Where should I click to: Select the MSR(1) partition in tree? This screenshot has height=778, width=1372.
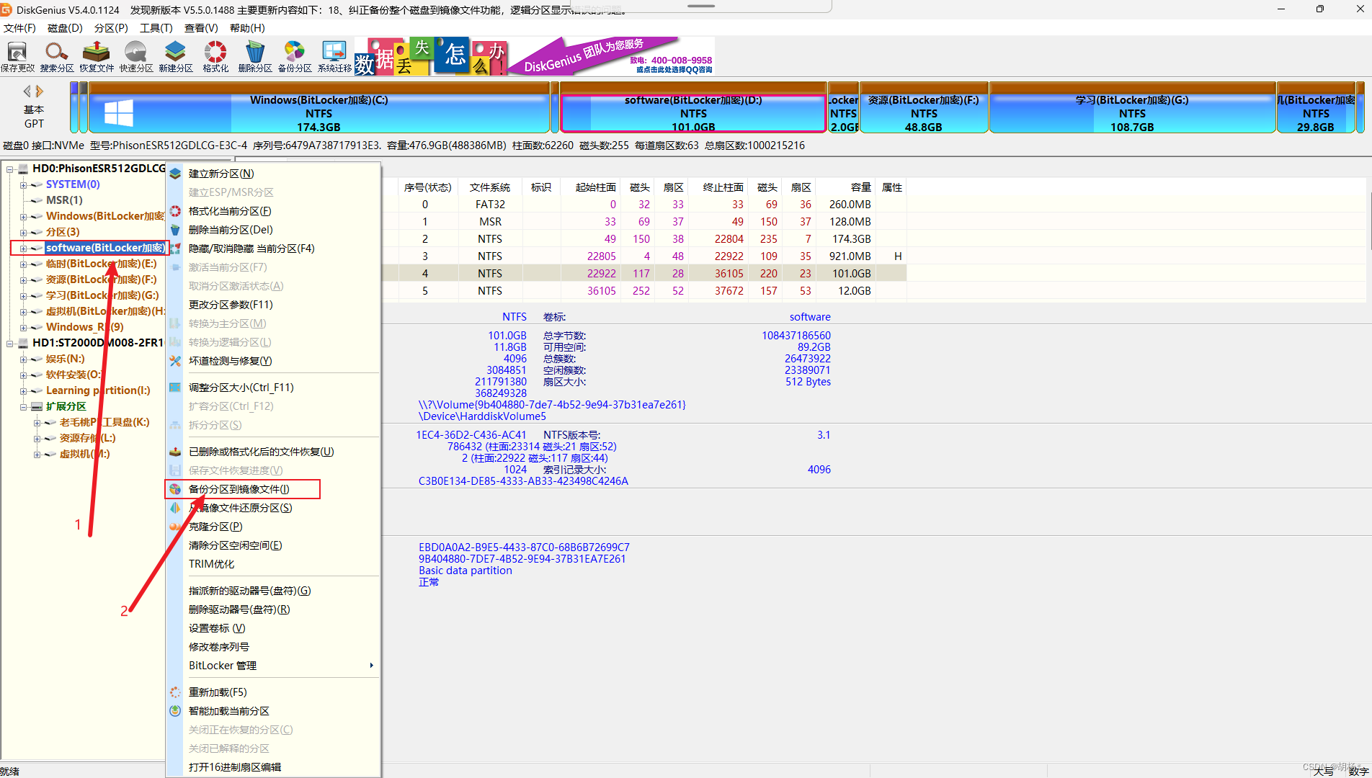[64, 200]
